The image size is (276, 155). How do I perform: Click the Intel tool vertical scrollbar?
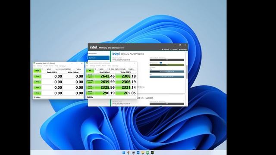[x=187, y=72]
